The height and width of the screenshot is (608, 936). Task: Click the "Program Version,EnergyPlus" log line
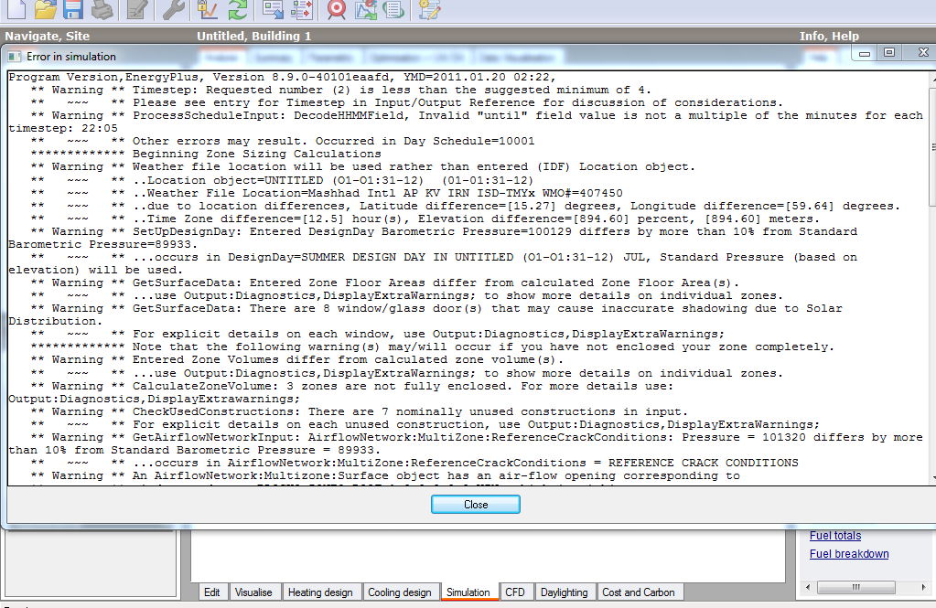283,77
